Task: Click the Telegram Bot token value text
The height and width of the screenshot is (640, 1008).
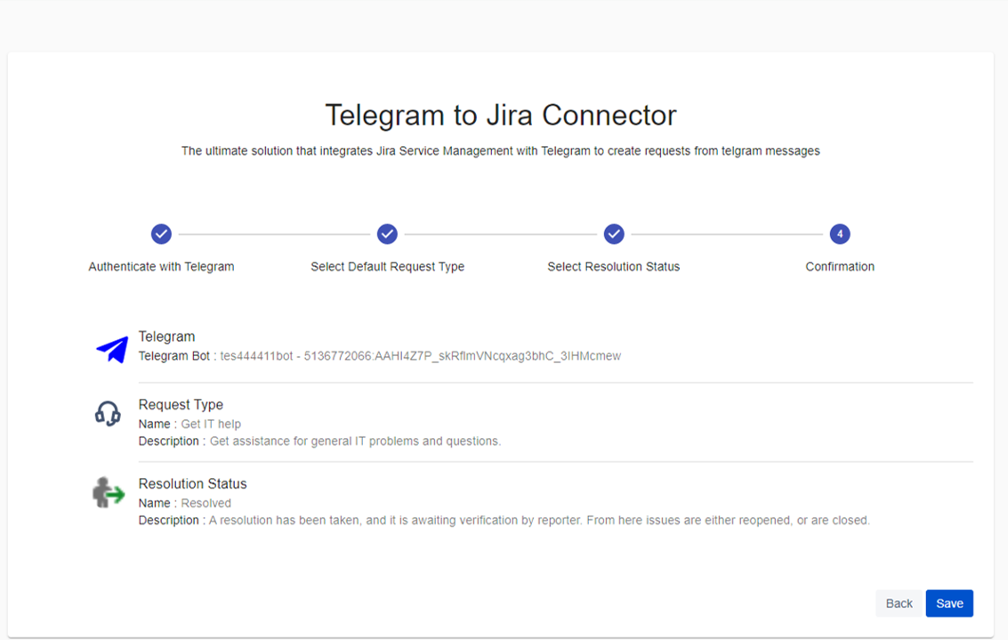Action: (421, 356)
